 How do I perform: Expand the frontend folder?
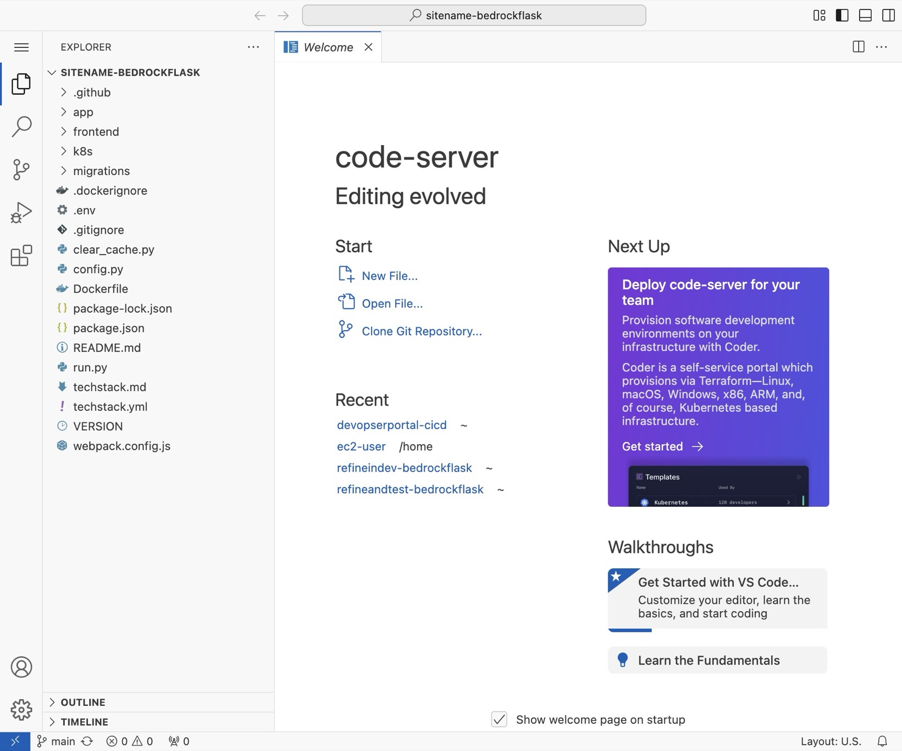[x=158, y=131]
